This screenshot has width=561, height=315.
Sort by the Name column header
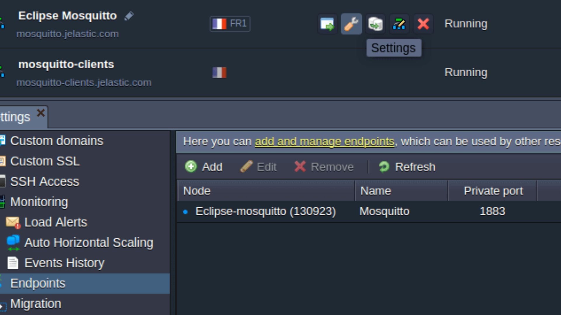(x=401, y=191)
